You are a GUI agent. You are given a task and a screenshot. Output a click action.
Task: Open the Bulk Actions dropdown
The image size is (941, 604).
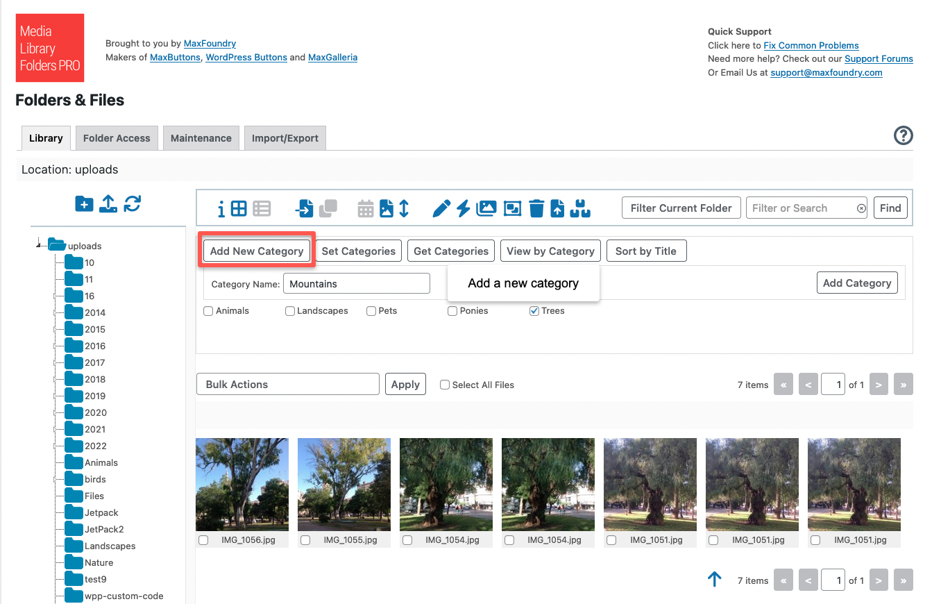click(287, 384)
